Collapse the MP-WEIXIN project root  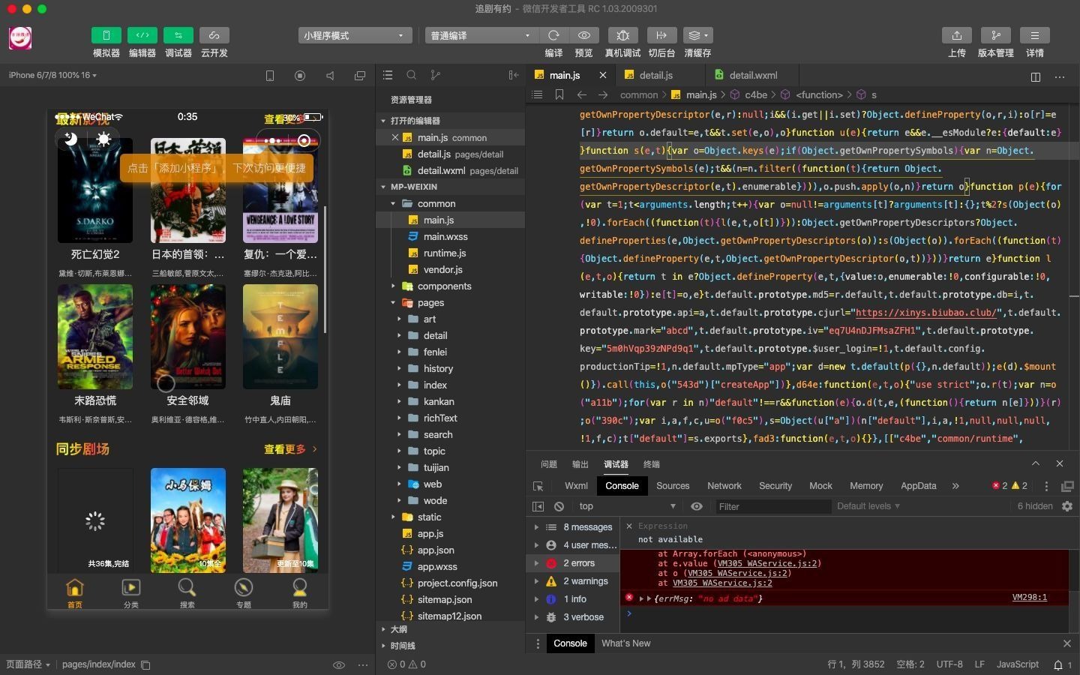[x=450, y=187]
